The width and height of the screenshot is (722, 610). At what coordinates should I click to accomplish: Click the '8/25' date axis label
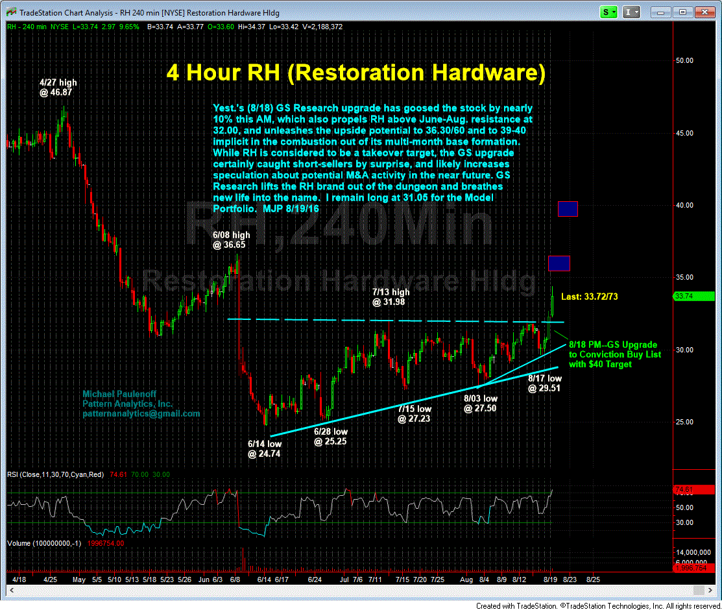593,579
